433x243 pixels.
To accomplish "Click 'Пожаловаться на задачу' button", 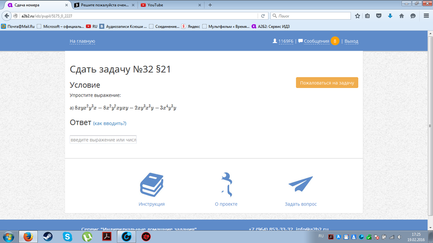I will point(327,83).
